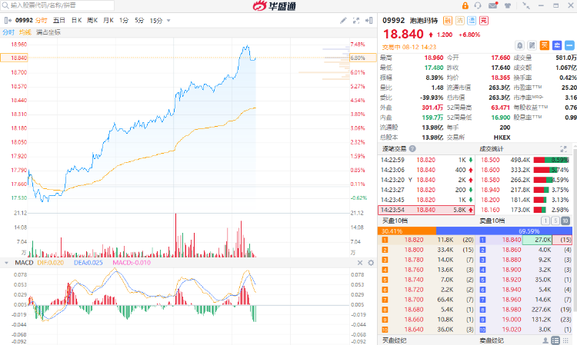Screen dimensions: 577x345
Task: Toggle 端点坐标 endpoint coordinates option
Action: tap(48, 32)
